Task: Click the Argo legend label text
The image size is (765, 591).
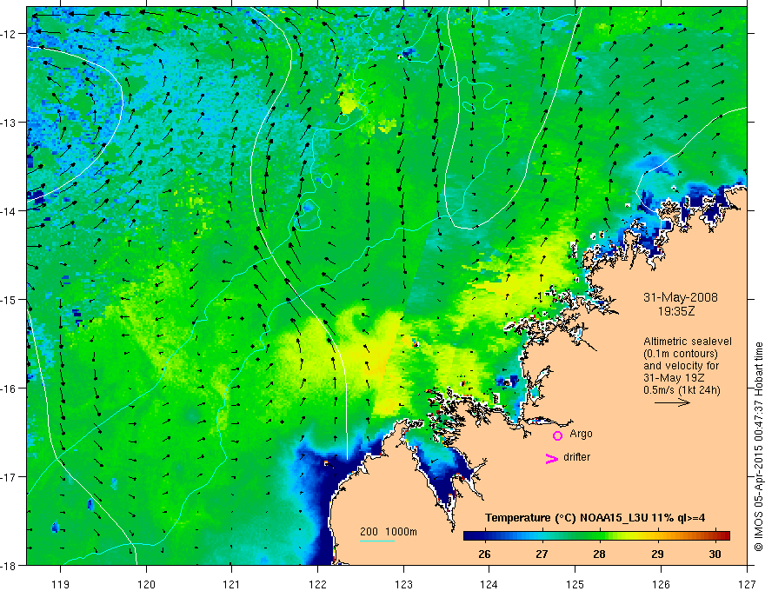Action: pos(581,434)
